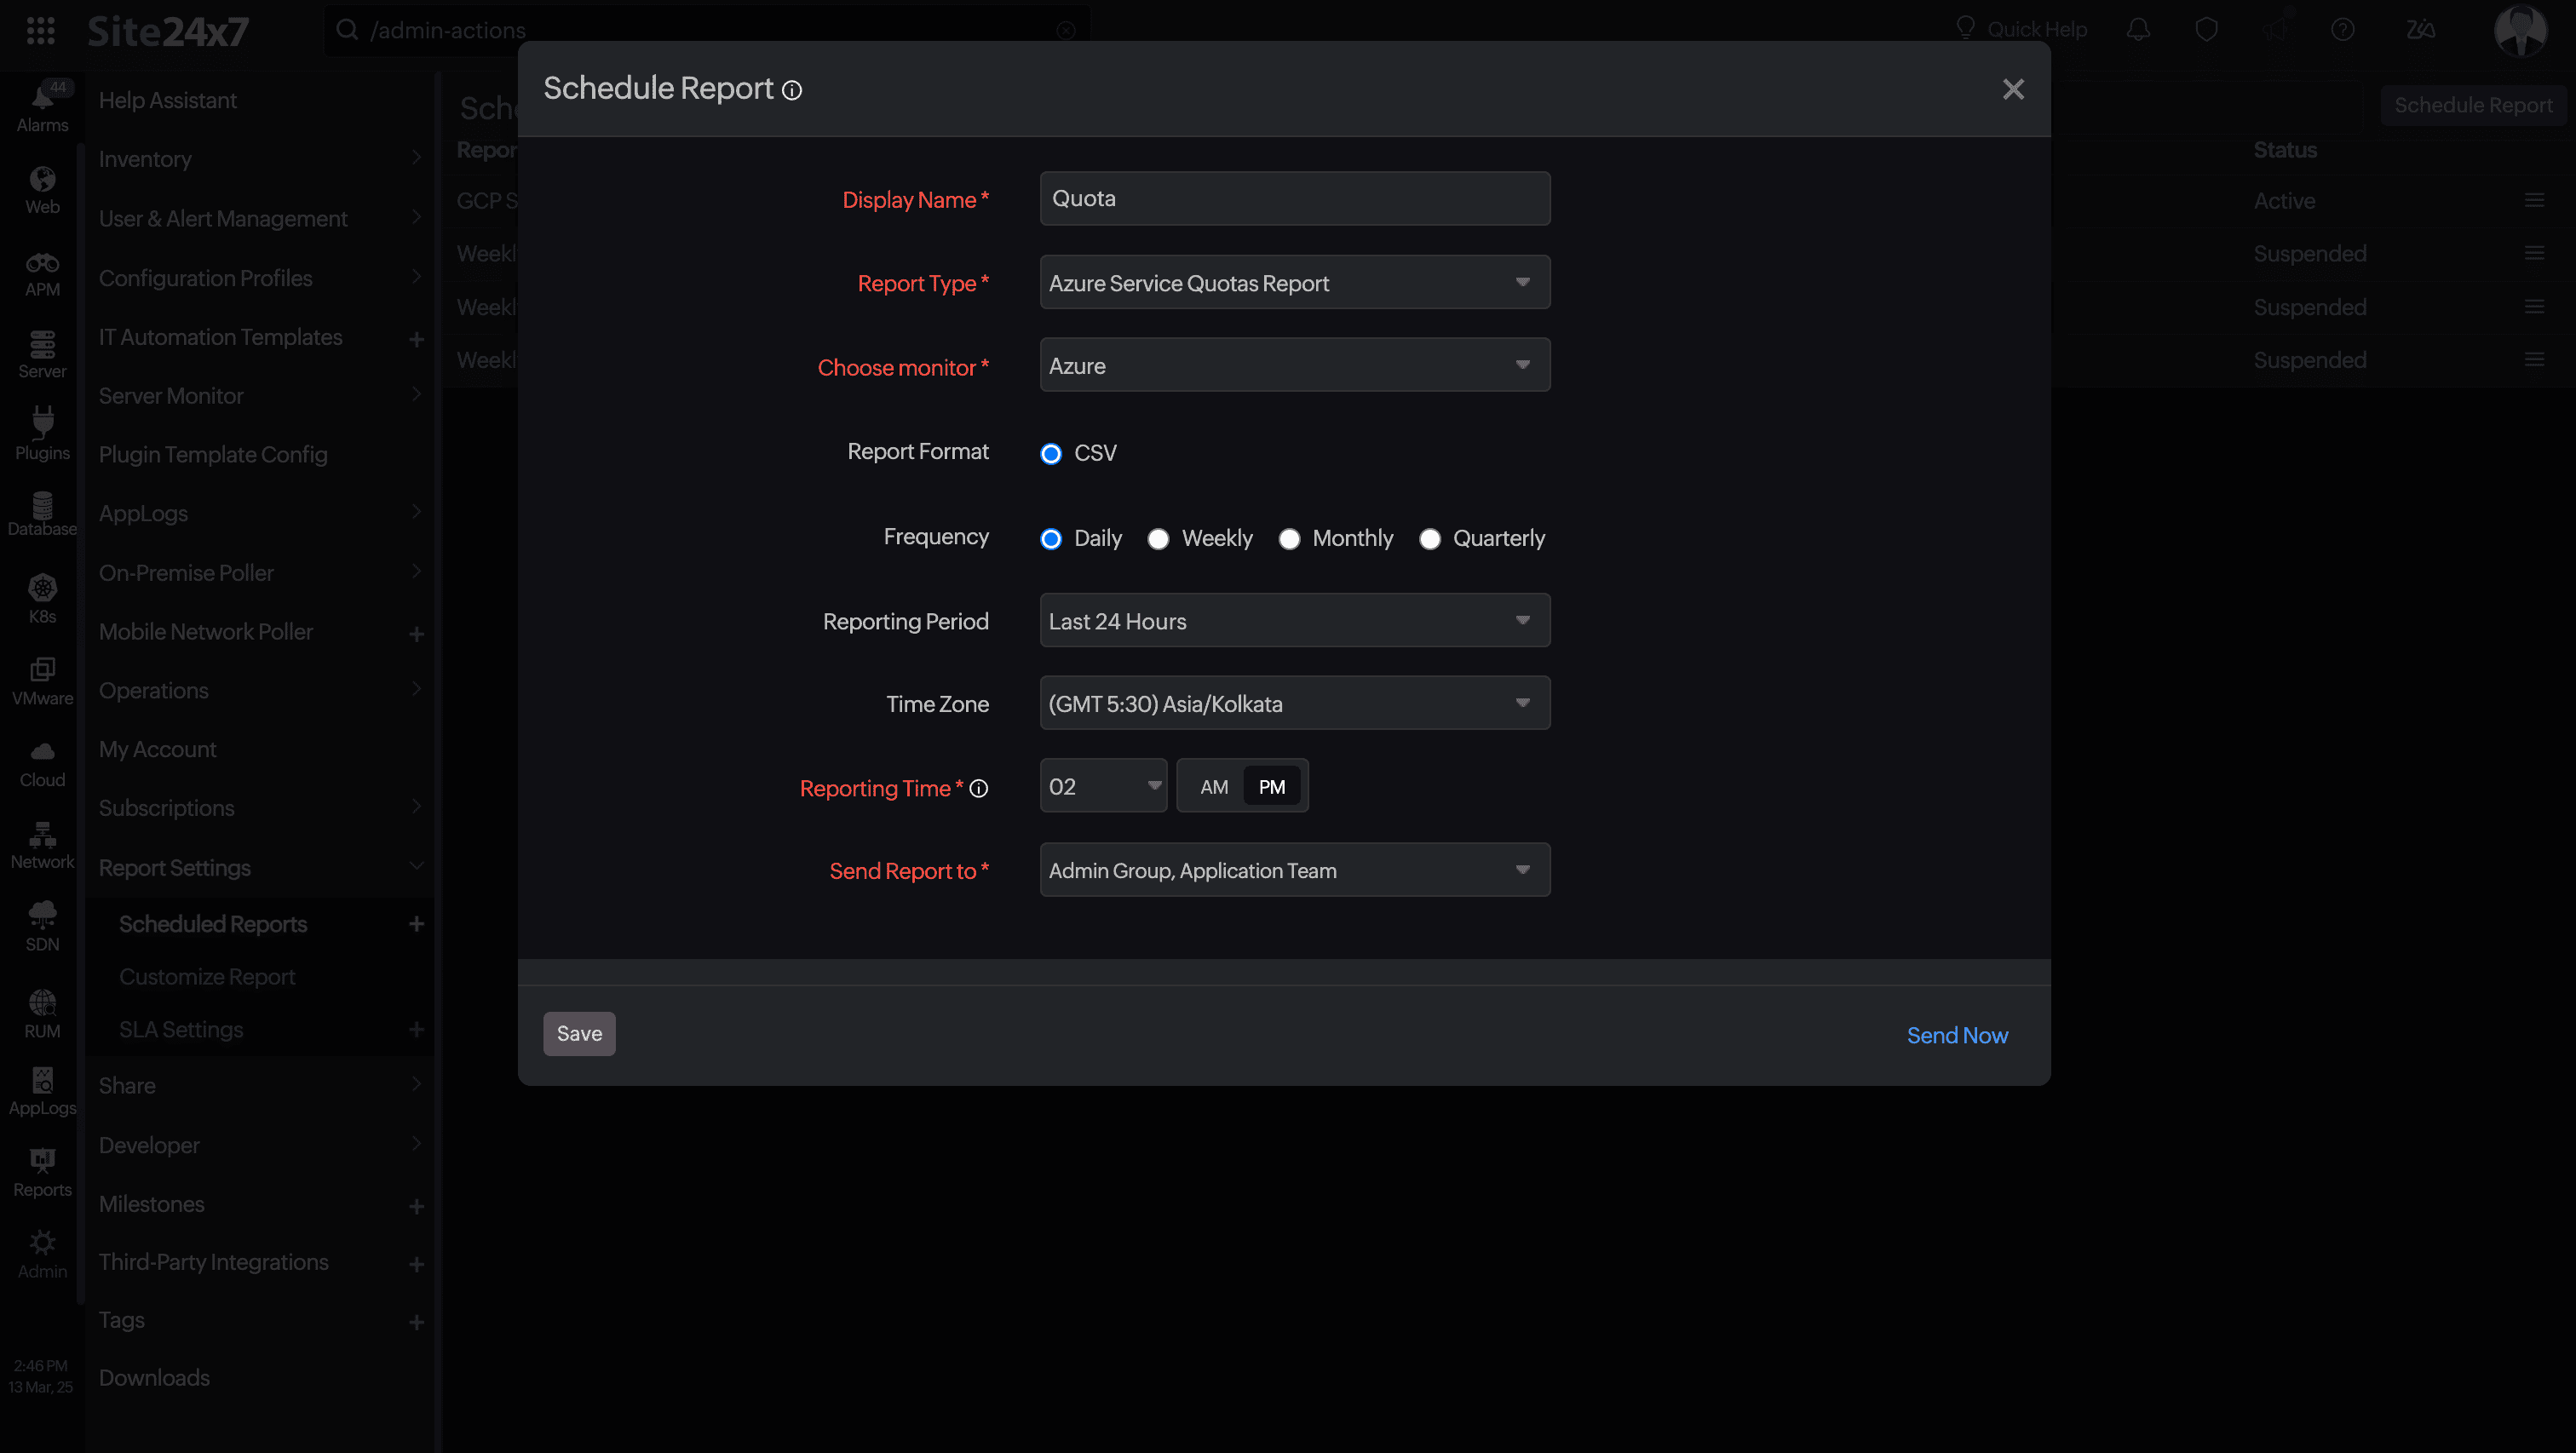
Task: Click the Save button
Action: coord(579,1034)
